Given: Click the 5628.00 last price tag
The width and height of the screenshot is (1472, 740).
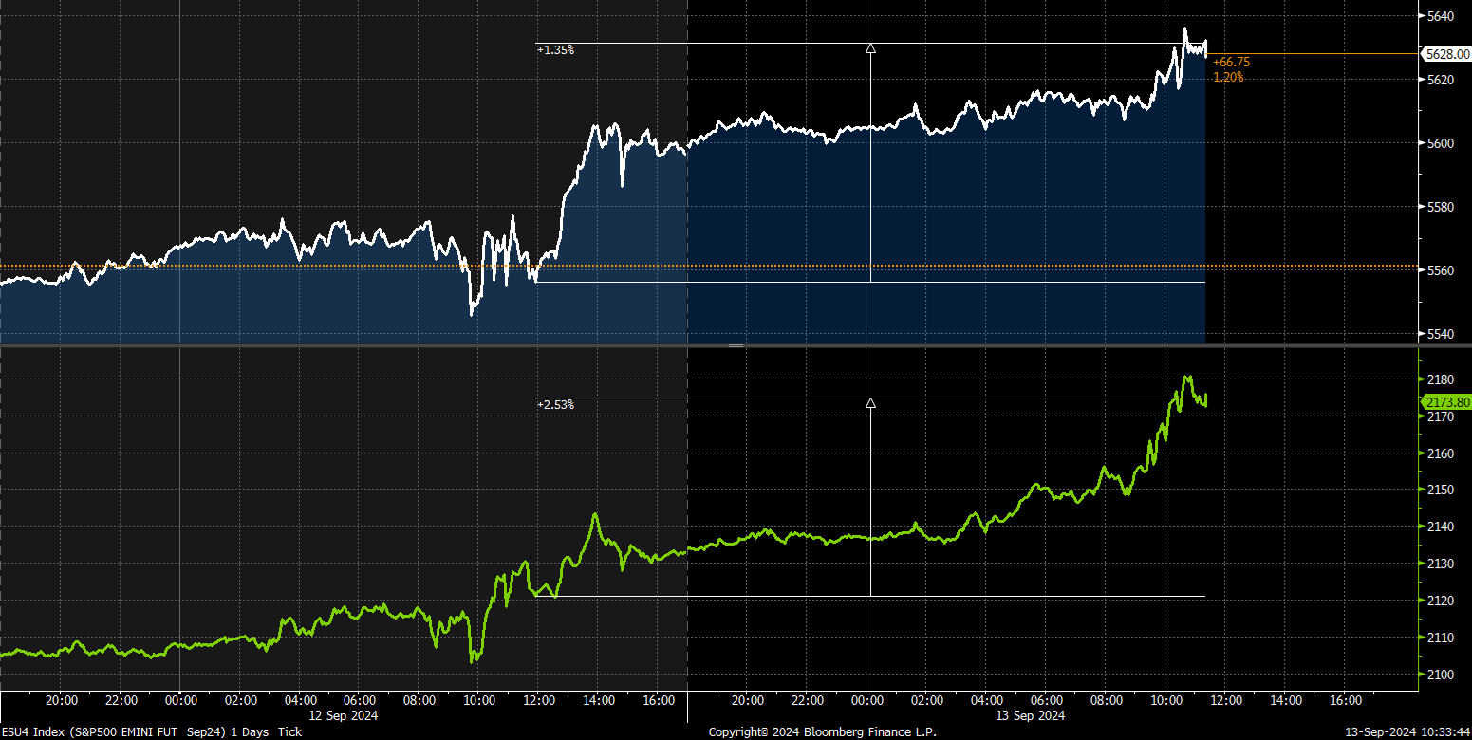Looking at the screenshot, I should (x=1446, y=54).
